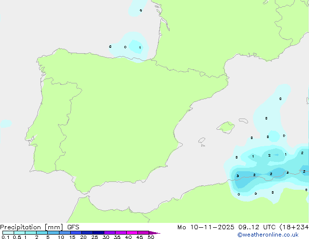Click the 0.5–1 mm legend color swatch

tap(19, 233)
